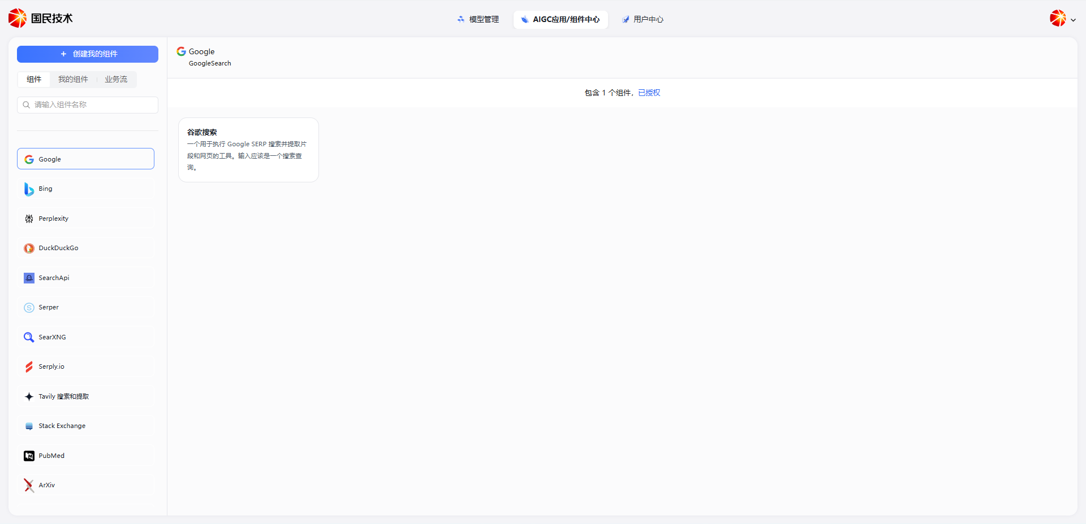
Task: Click the Serply.io icon
Action: point(29,367)
